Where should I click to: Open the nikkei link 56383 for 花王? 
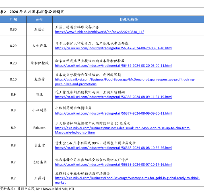(114, 97)
